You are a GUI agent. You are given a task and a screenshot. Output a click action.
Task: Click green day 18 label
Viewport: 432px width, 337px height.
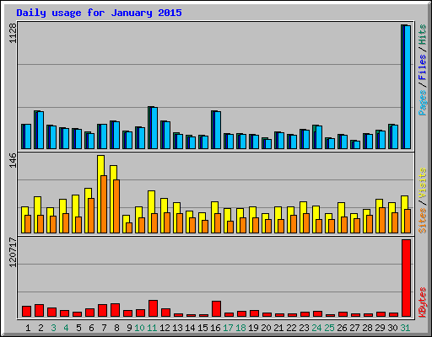(x=240, y=328)
